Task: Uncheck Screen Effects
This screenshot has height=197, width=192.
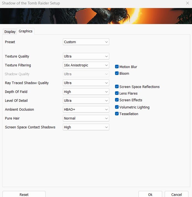Action: [117, 100]
